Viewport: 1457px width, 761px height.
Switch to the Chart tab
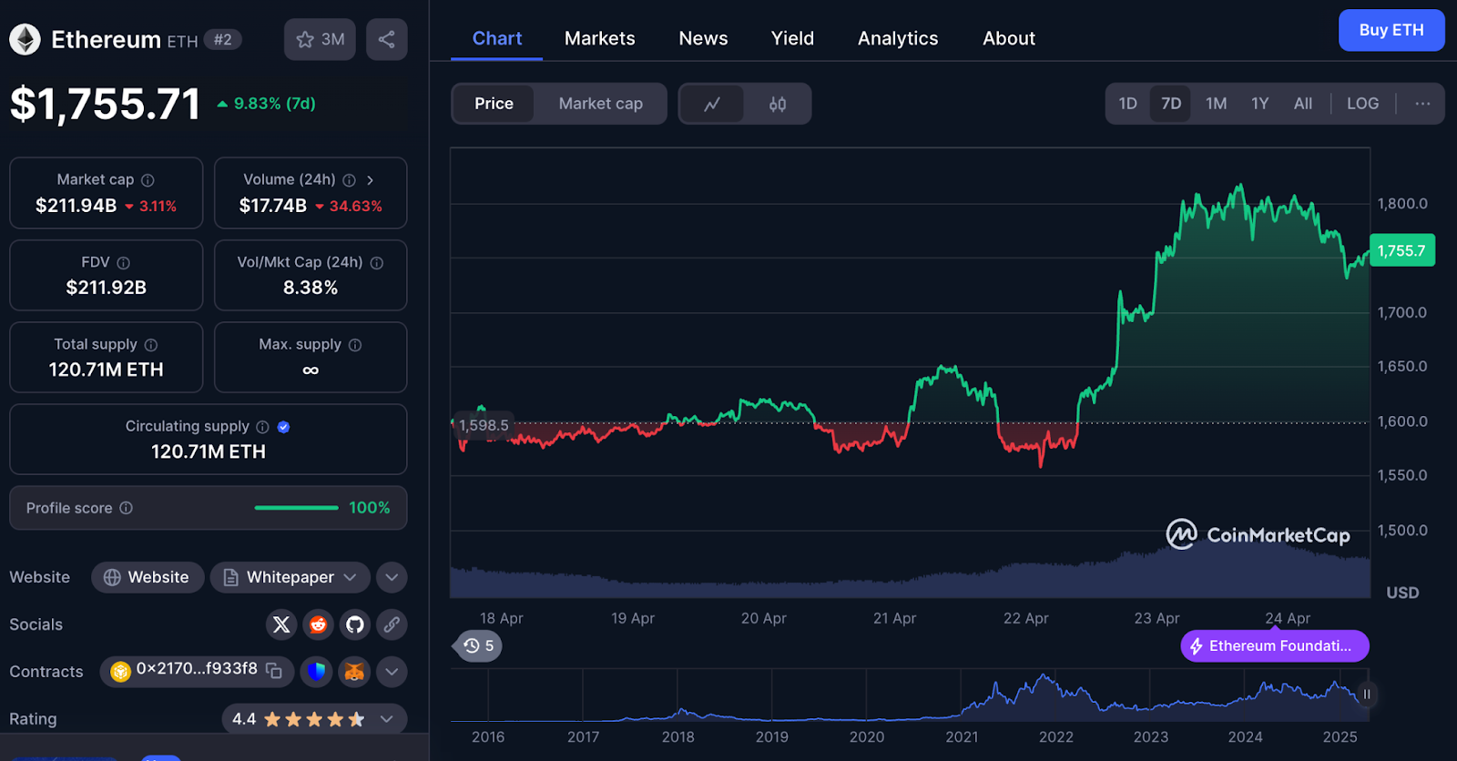click(497, 38)
